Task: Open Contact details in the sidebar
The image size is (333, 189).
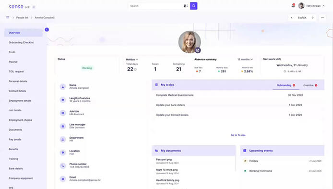Action: coord(17,91)
